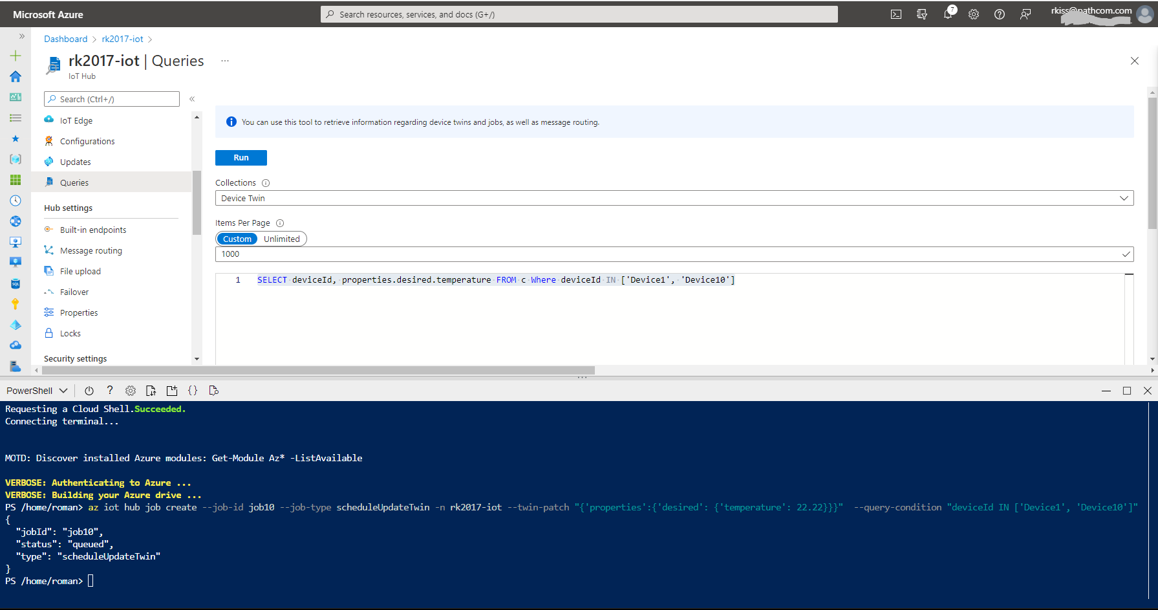Screen dimensions: 1158x610
Task: Click Web preview icon in shell toolbar
Action: 213,391
